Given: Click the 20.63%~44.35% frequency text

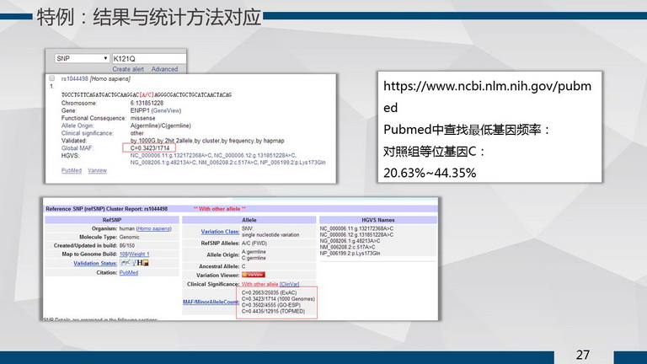Looking at the screenshot, I should point(430,173).
